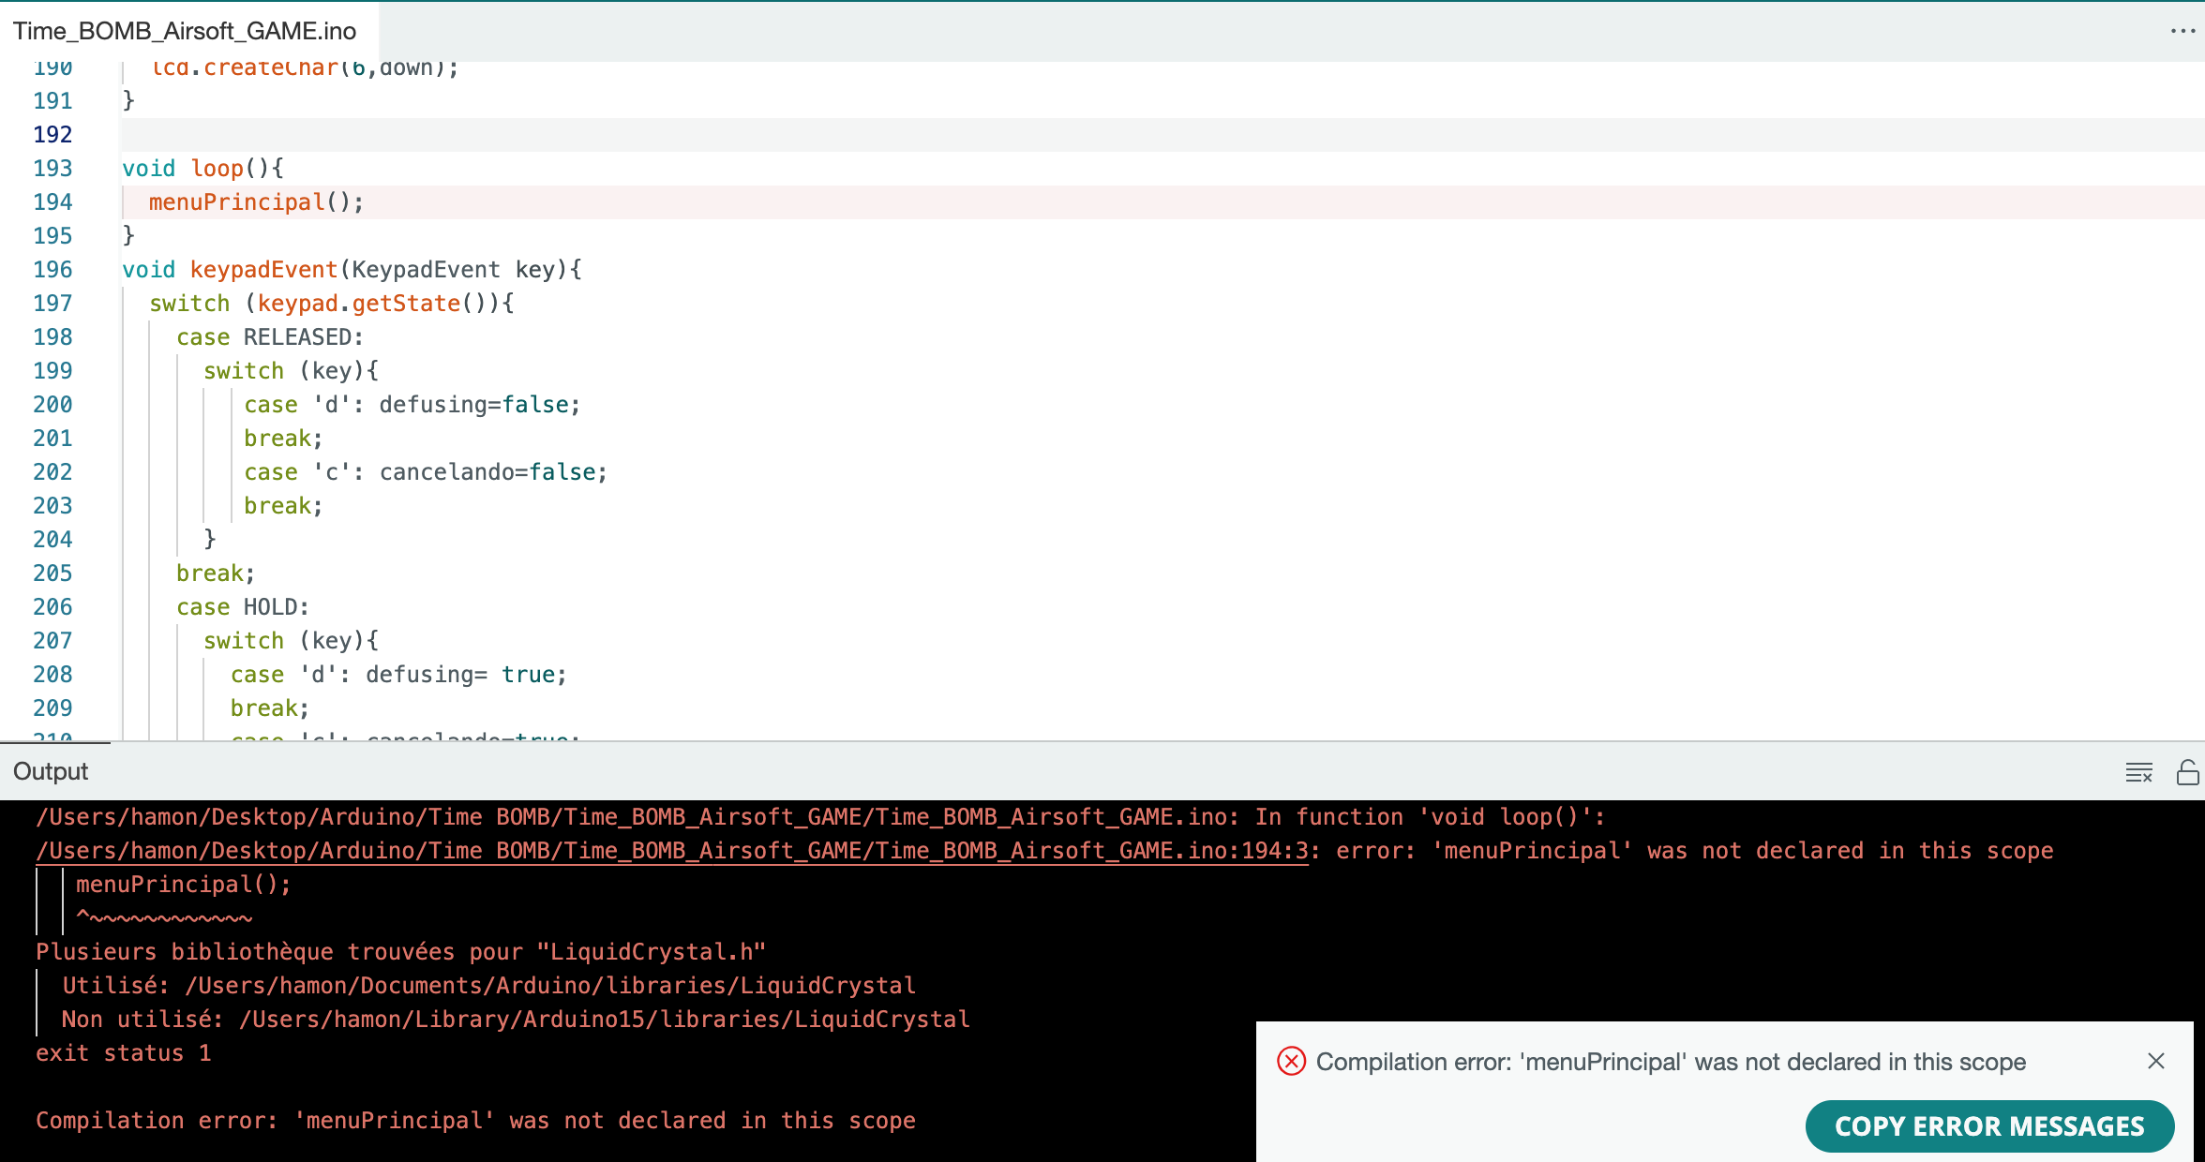Click line number 192 in the gutter
The width and height of the screenshot is (2205, 1162).
52,134
